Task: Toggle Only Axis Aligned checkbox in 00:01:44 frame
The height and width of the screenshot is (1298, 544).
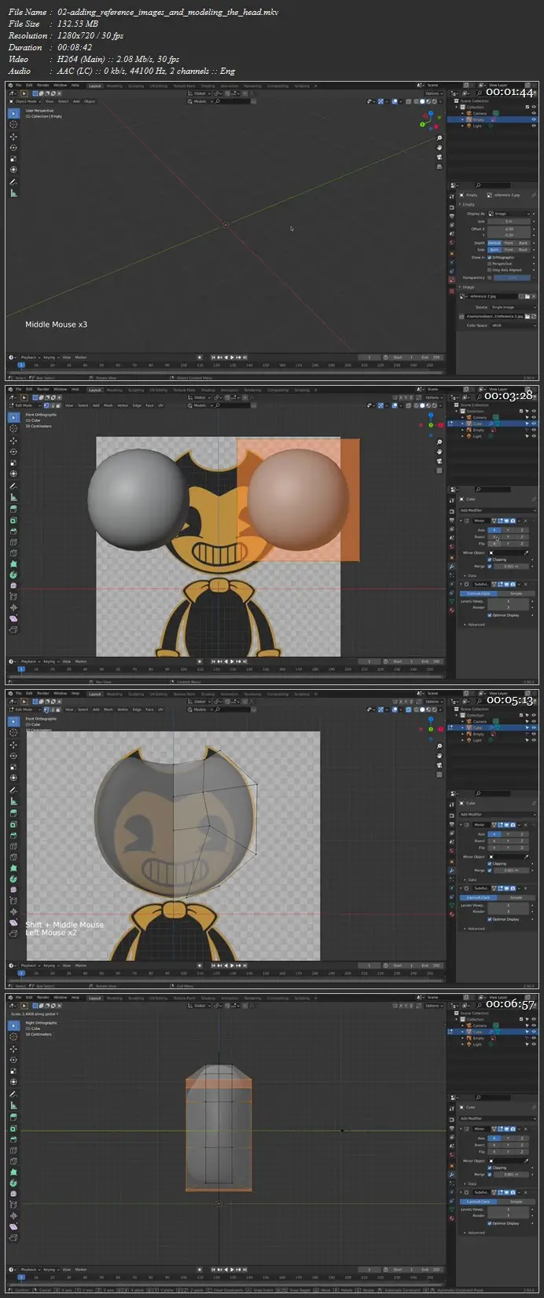Action: point(489,270)
